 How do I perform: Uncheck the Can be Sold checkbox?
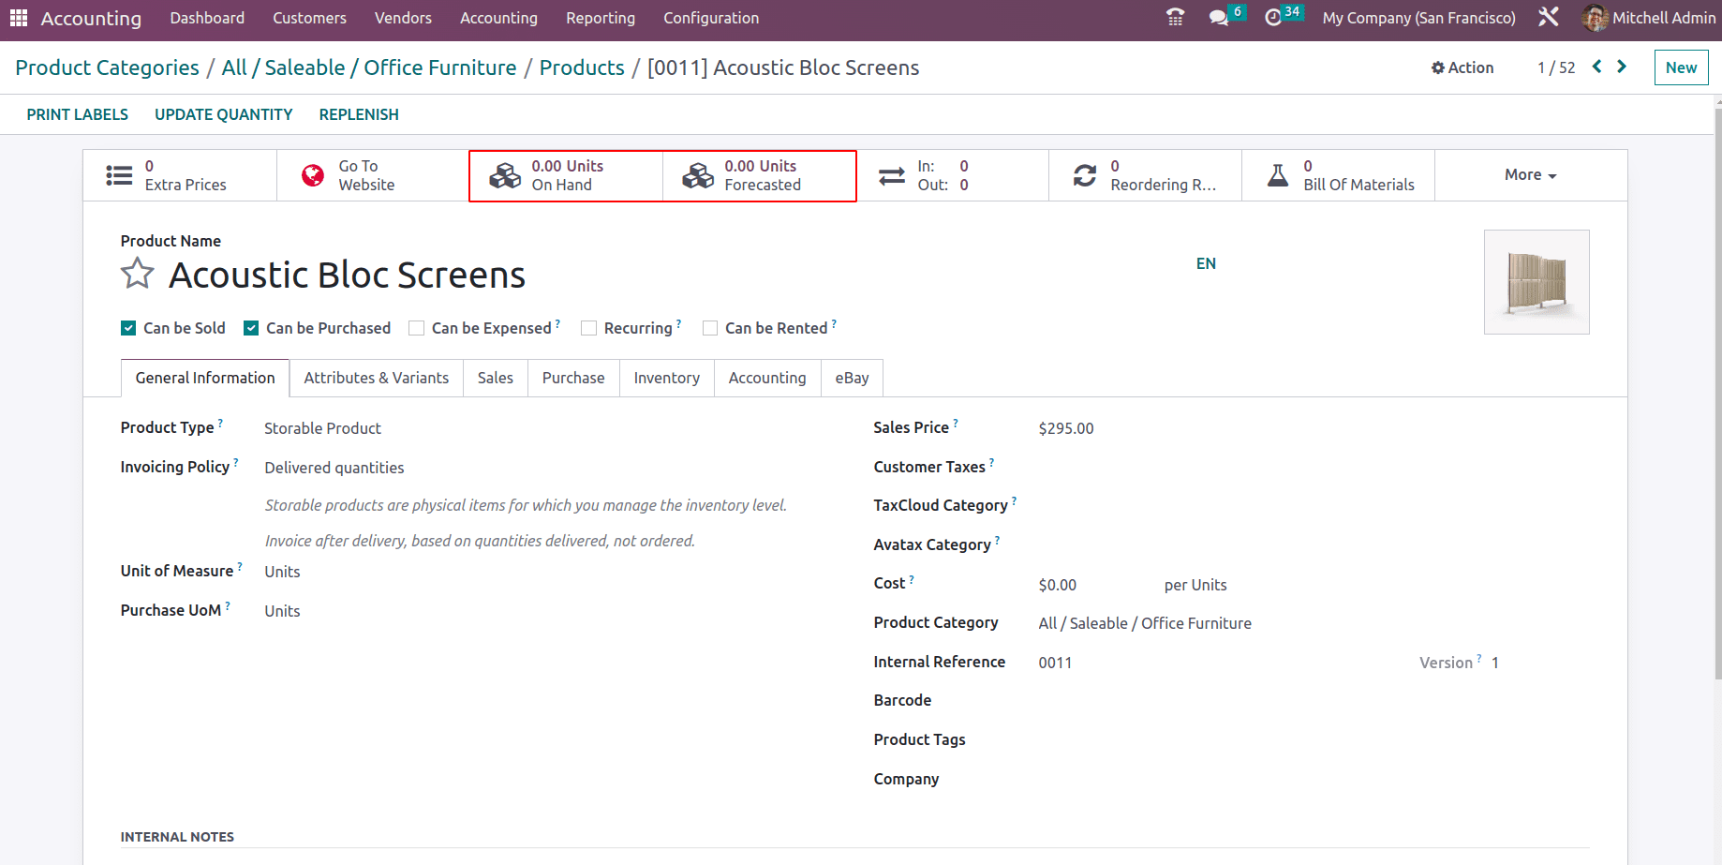(128, 328)
